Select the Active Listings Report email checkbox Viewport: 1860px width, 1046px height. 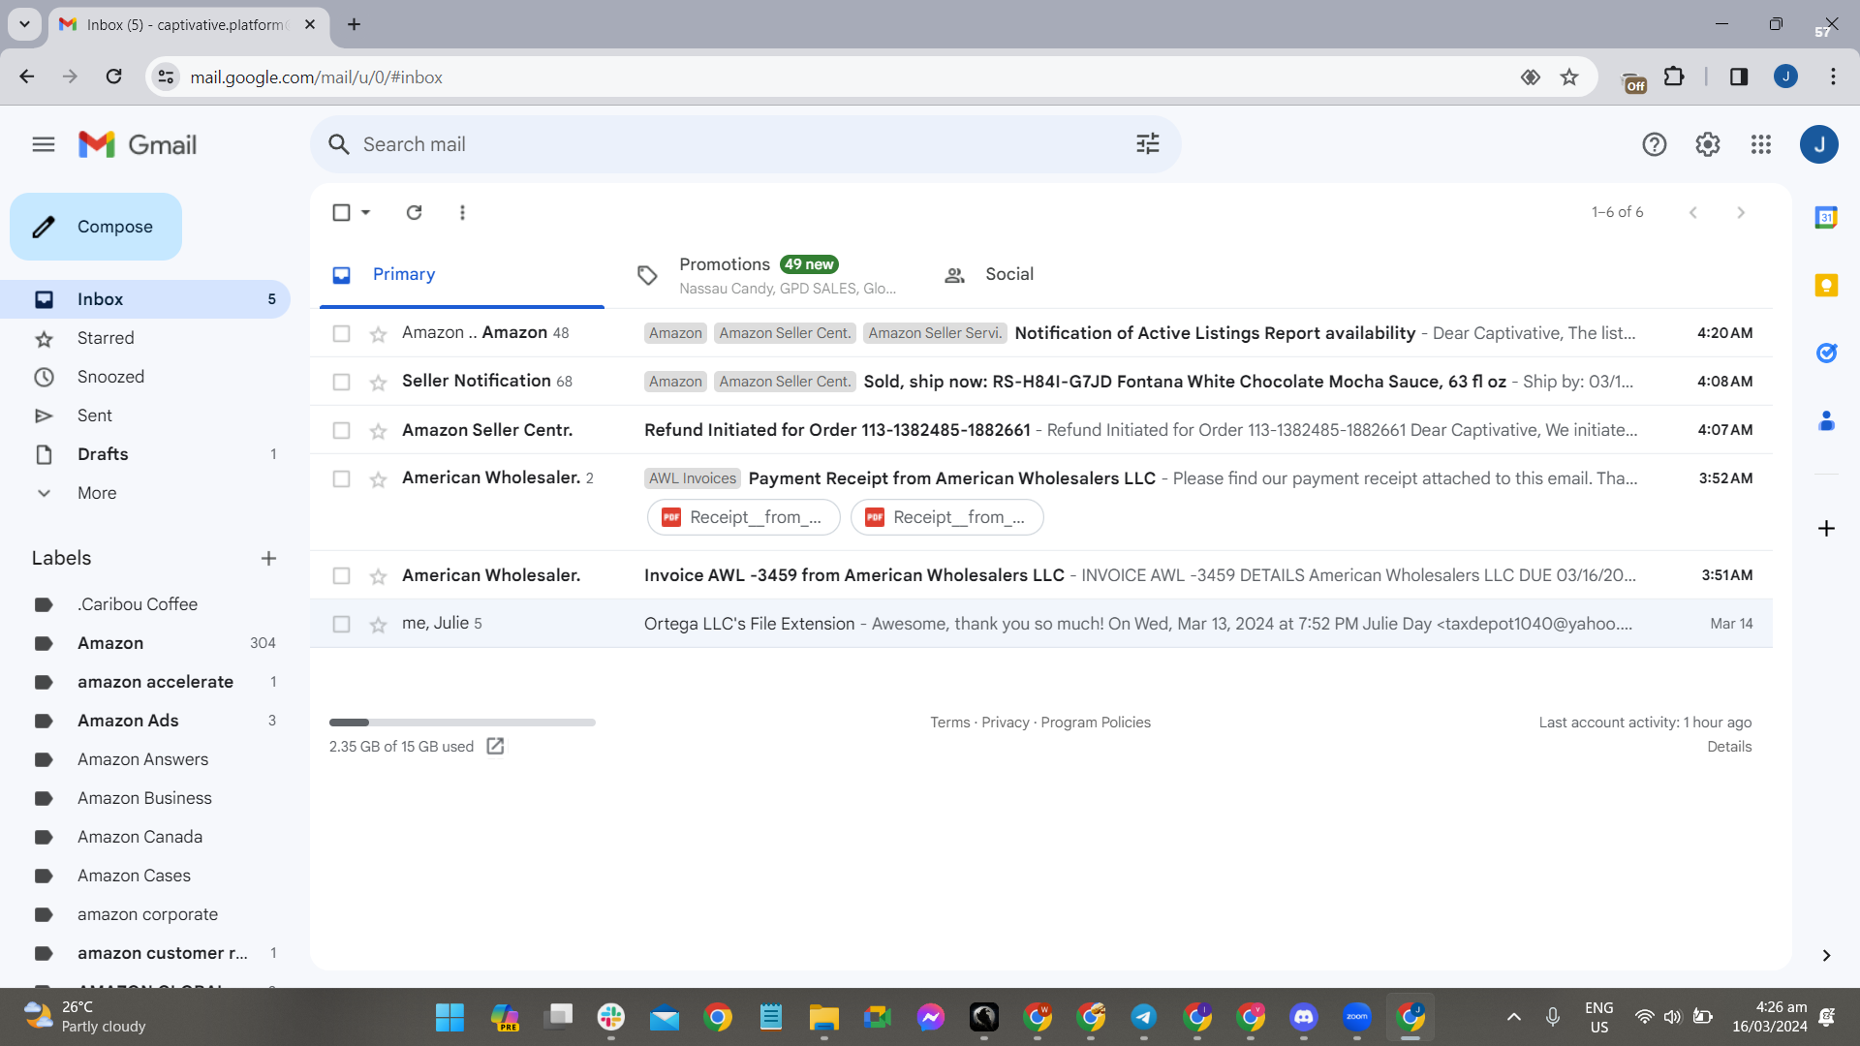(341, 333)
